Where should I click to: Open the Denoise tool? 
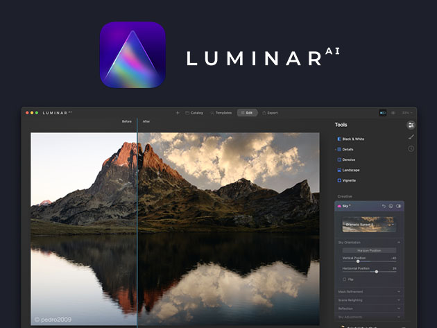pyautogui.click(x=349, y=159)
